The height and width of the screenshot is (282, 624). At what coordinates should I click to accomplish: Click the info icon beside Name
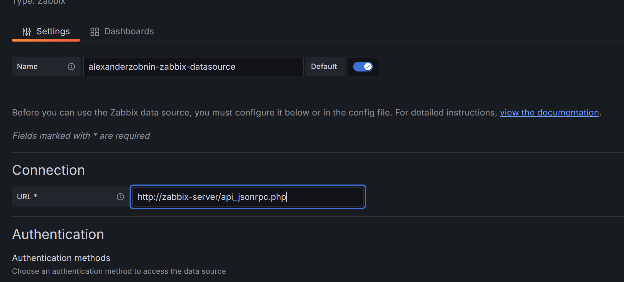point(71,67)
